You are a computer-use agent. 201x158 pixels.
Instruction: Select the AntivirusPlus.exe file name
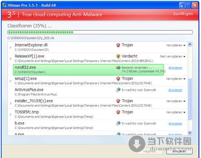(x=29, y=90)
